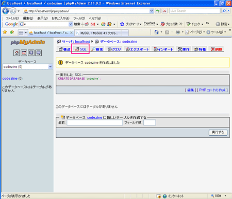Screen dimensions: 232x199
Task: Open the 構造 (Structure) tab
Action: click(x=64, y=49)
